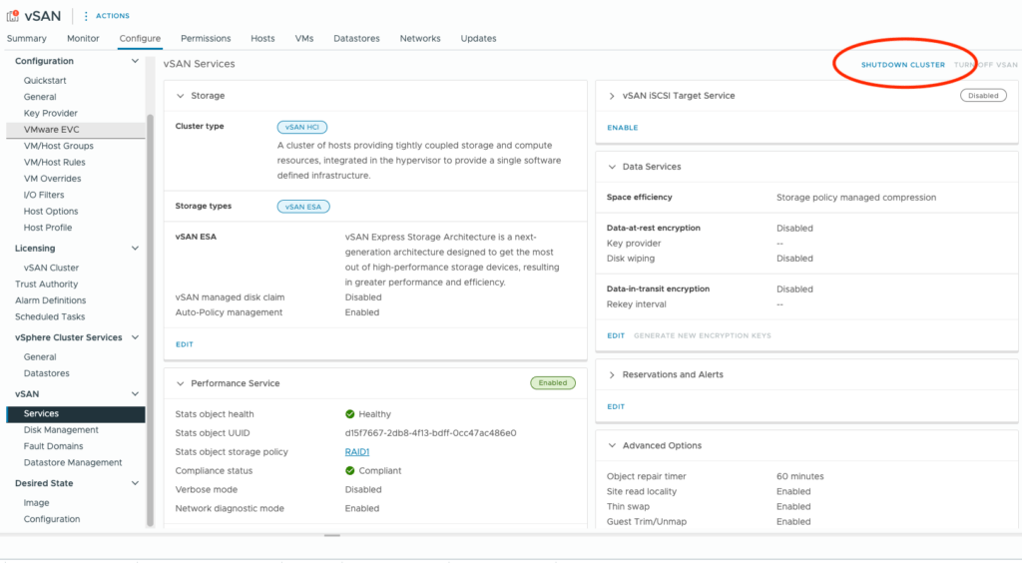Expand Reservations and Alerts section
Screen dimensions: 1022x563
coord(612,374)
